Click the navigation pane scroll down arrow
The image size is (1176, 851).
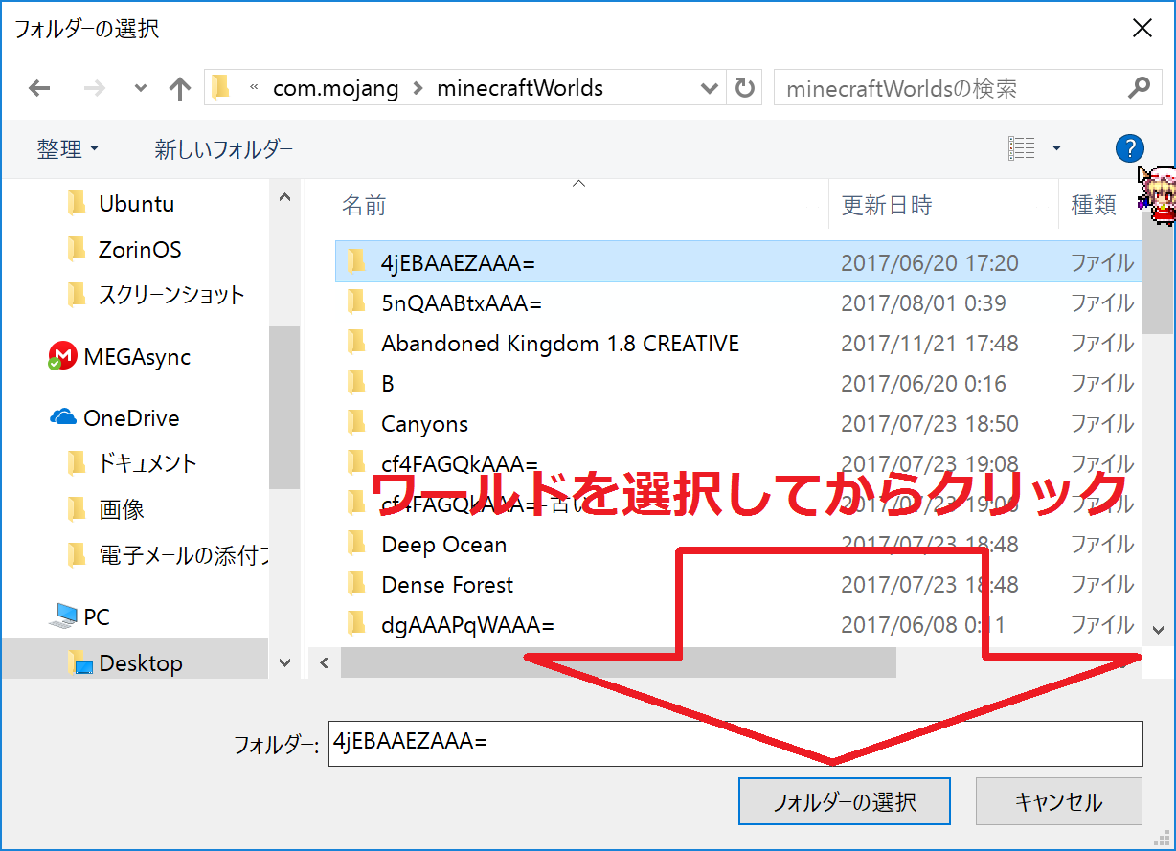click(284, 662)
